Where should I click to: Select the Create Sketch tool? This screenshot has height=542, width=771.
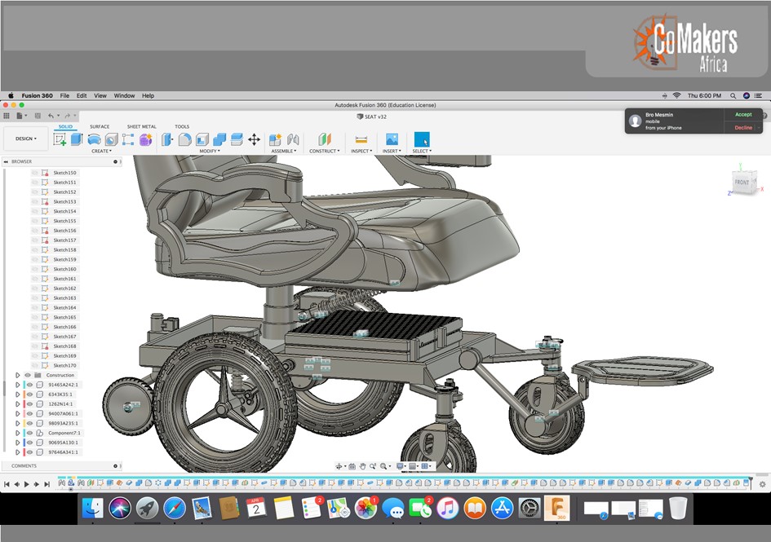tap(60, 139)
